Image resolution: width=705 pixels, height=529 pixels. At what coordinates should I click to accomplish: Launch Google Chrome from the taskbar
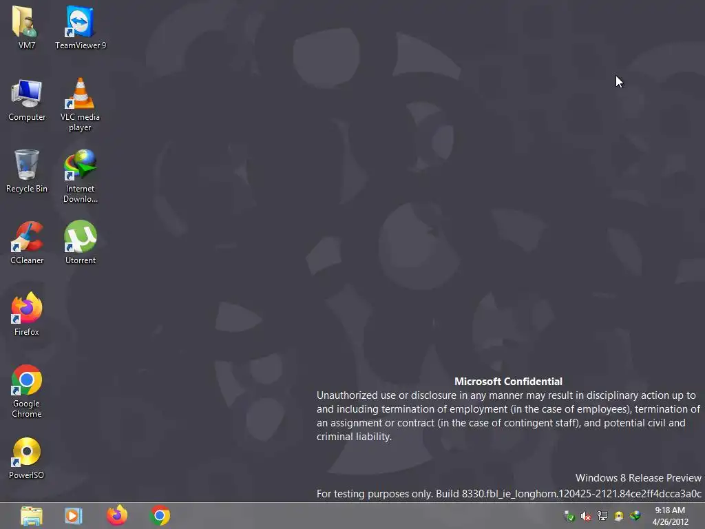(160, 515)
